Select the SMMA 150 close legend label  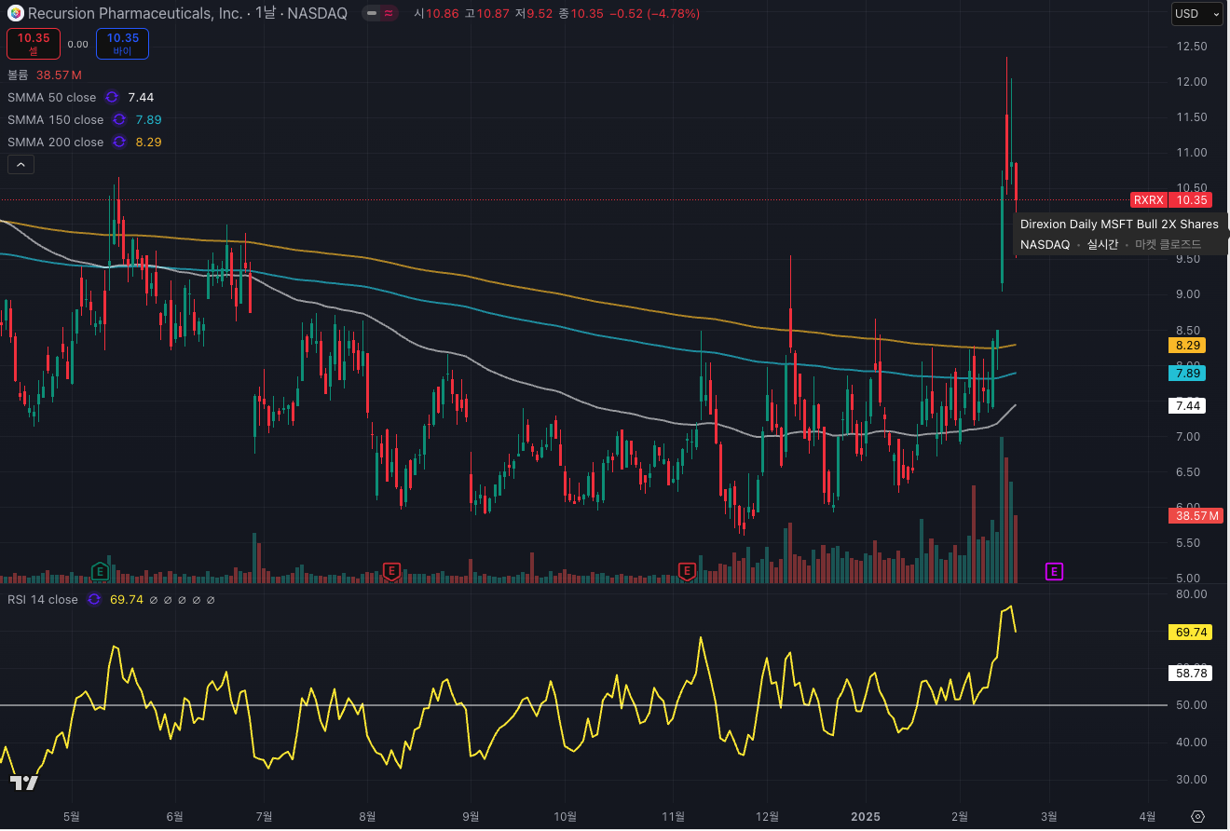(55, 119)
